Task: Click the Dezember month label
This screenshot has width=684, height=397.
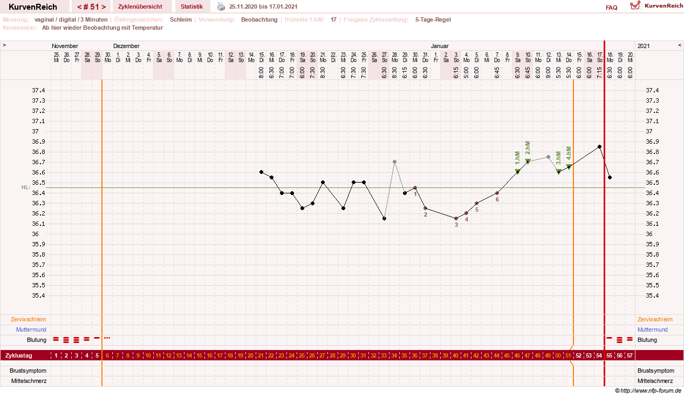Action: 126,46
